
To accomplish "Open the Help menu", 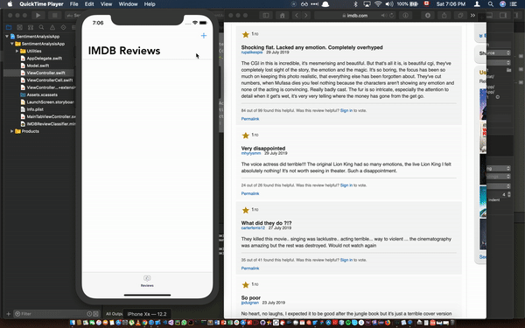I will 150,4.
